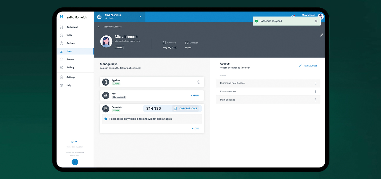Click the Passcode keypad icon
This screenshot has width=381, height=179.
pos(106,109)
